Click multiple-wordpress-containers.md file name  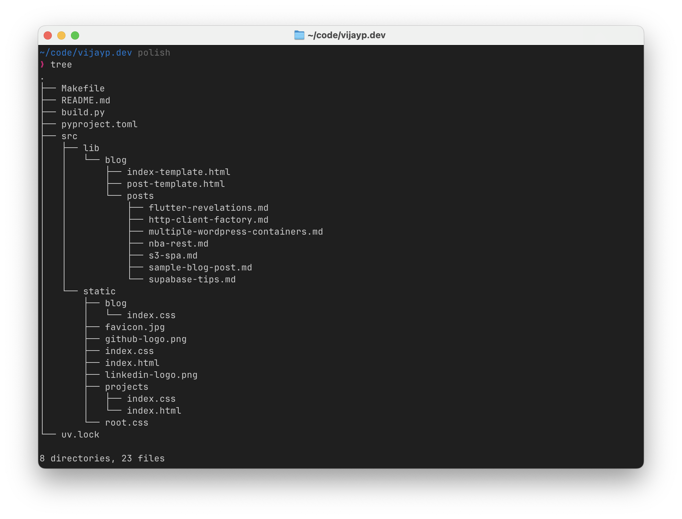tap(236, 232)
